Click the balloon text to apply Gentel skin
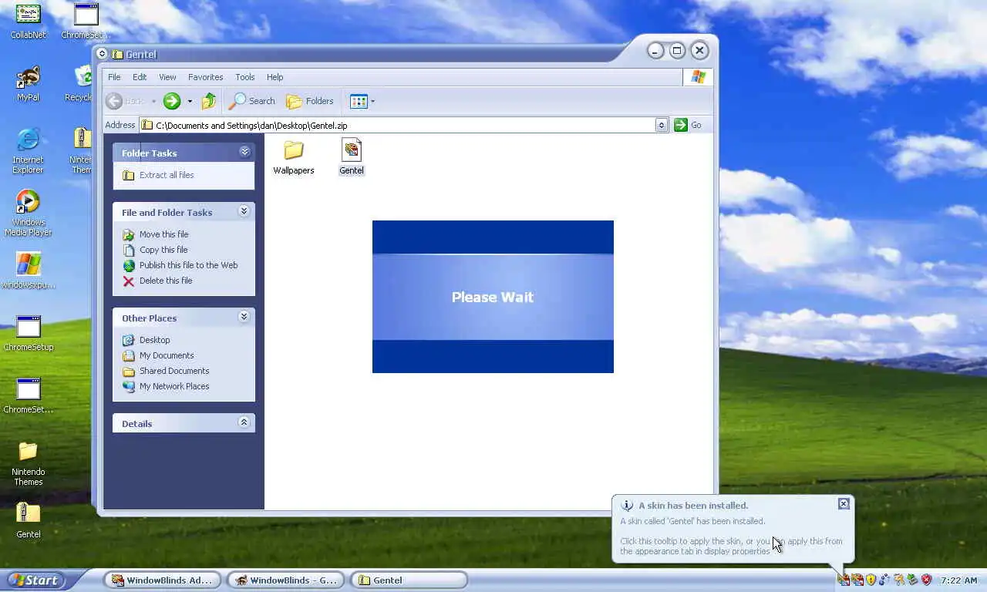This screenshot has height=592, width=987. point(731,546)
